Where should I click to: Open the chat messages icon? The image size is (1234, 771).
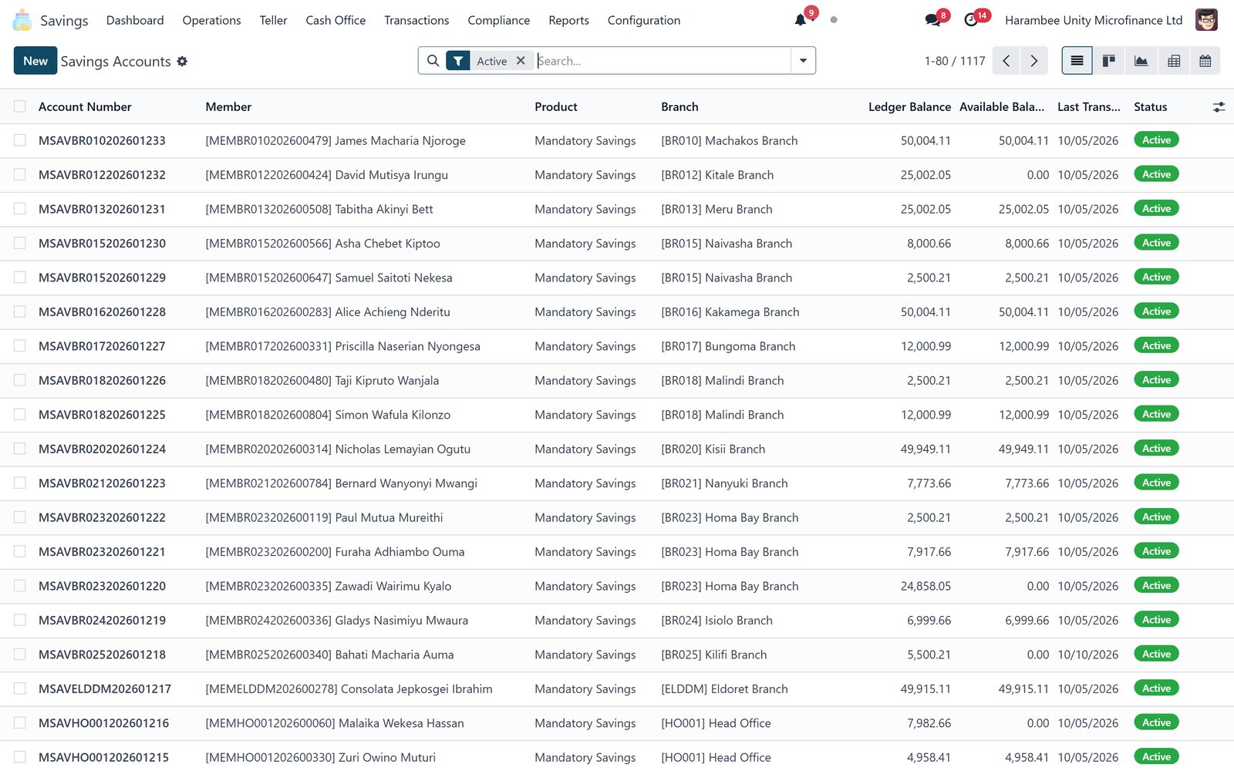pyautogui.click(x=932, y=20)
